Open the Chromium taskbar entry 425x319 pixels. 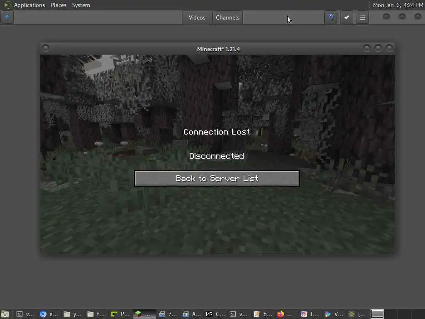(x=49, y=314)
